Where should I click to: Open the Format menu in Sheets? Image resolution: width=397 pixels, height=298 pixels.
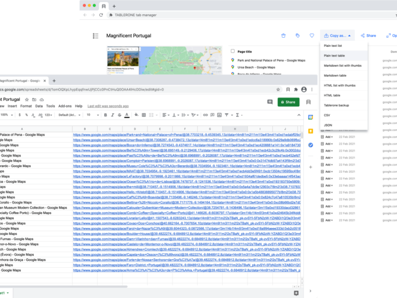tap(26, 106)
